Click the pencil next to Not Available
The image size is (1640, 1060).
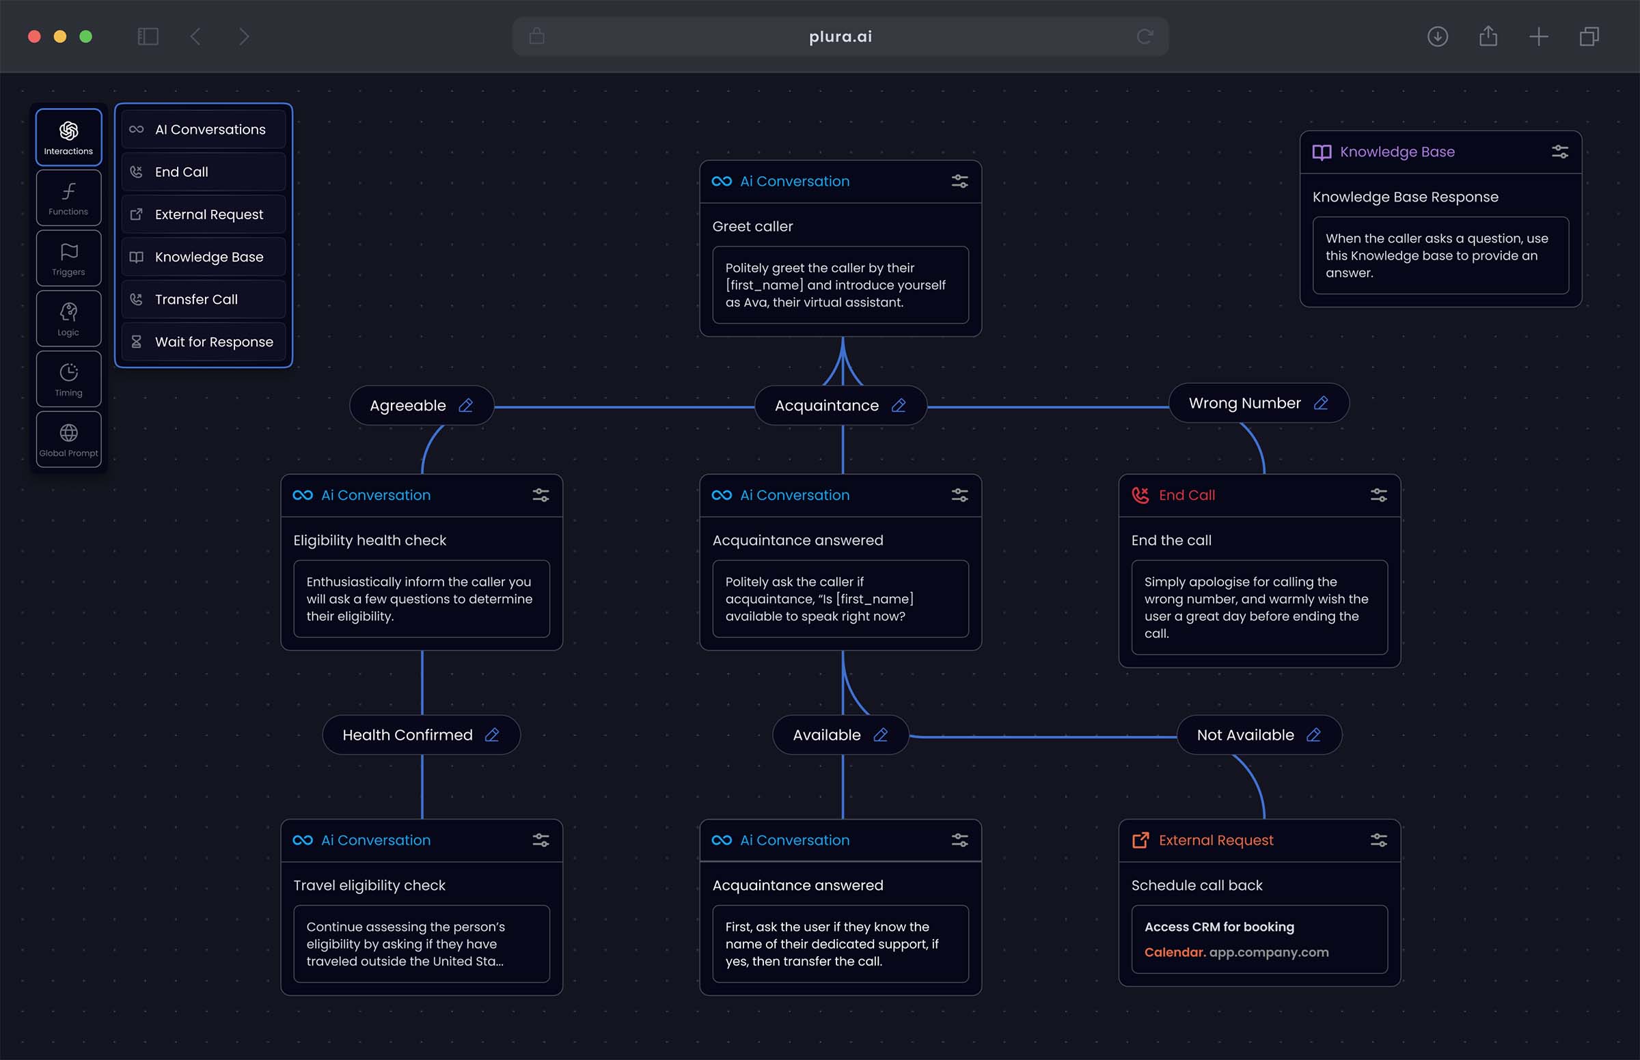1313,735
